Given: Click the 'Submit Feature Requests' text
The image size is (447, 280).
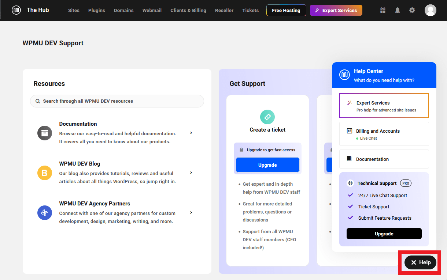Looking at the screenshot, I should (x=385, y=218).
